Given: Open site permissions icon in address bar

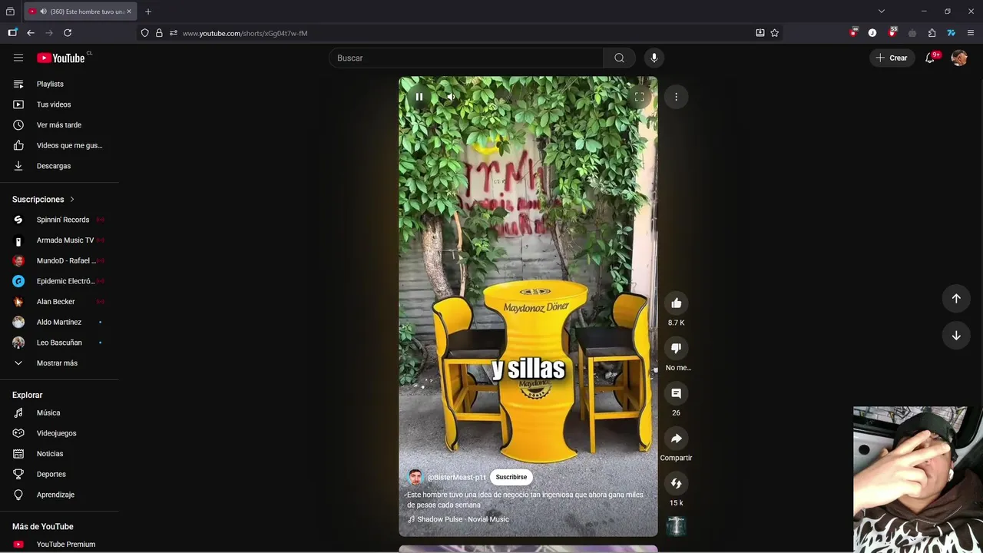Looking at the screenshot, I should click(174, 33).
